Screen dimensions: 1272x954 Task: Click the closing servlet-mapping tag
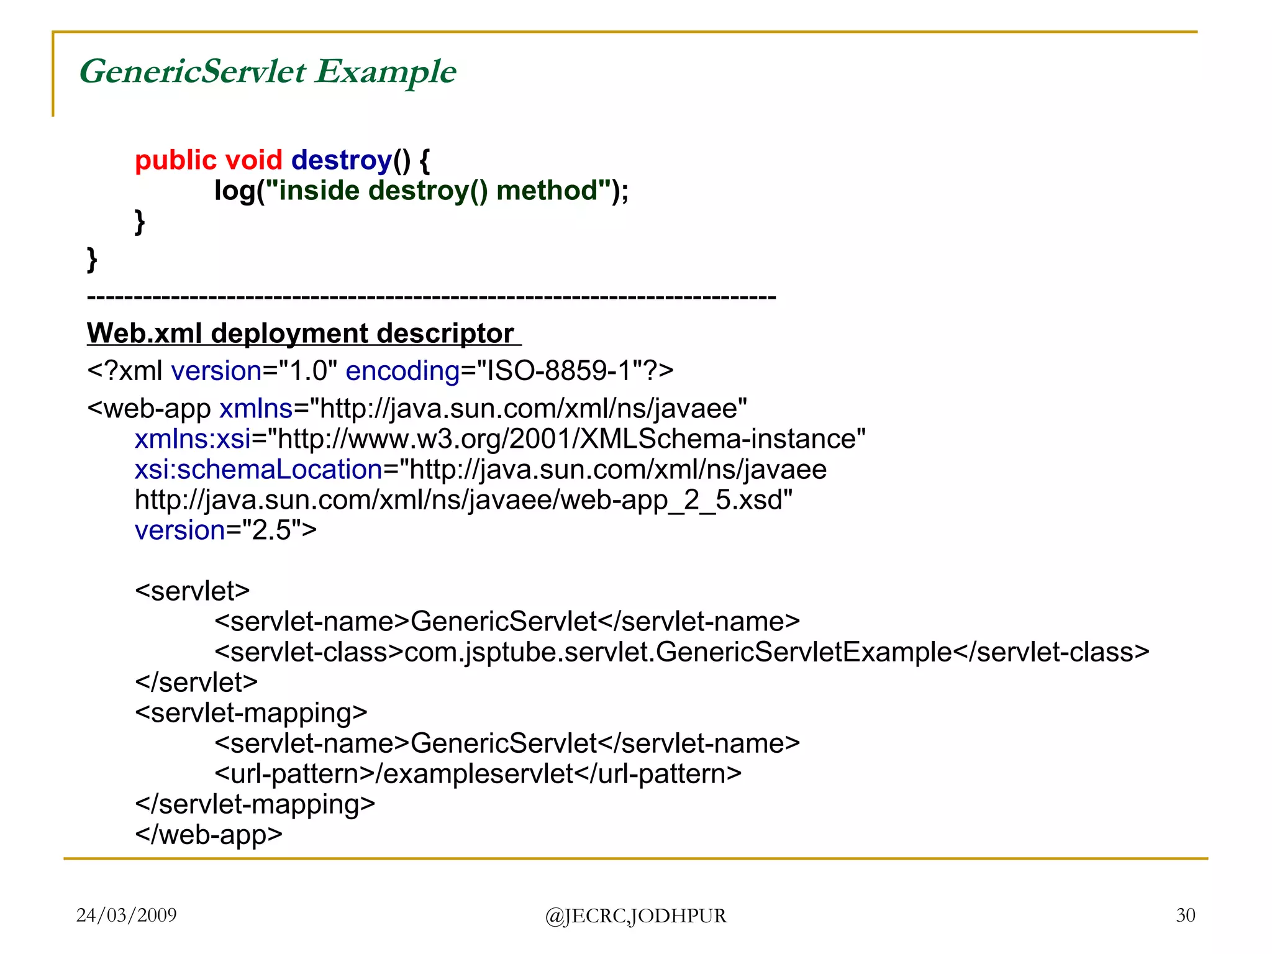[x=255, y=804]
